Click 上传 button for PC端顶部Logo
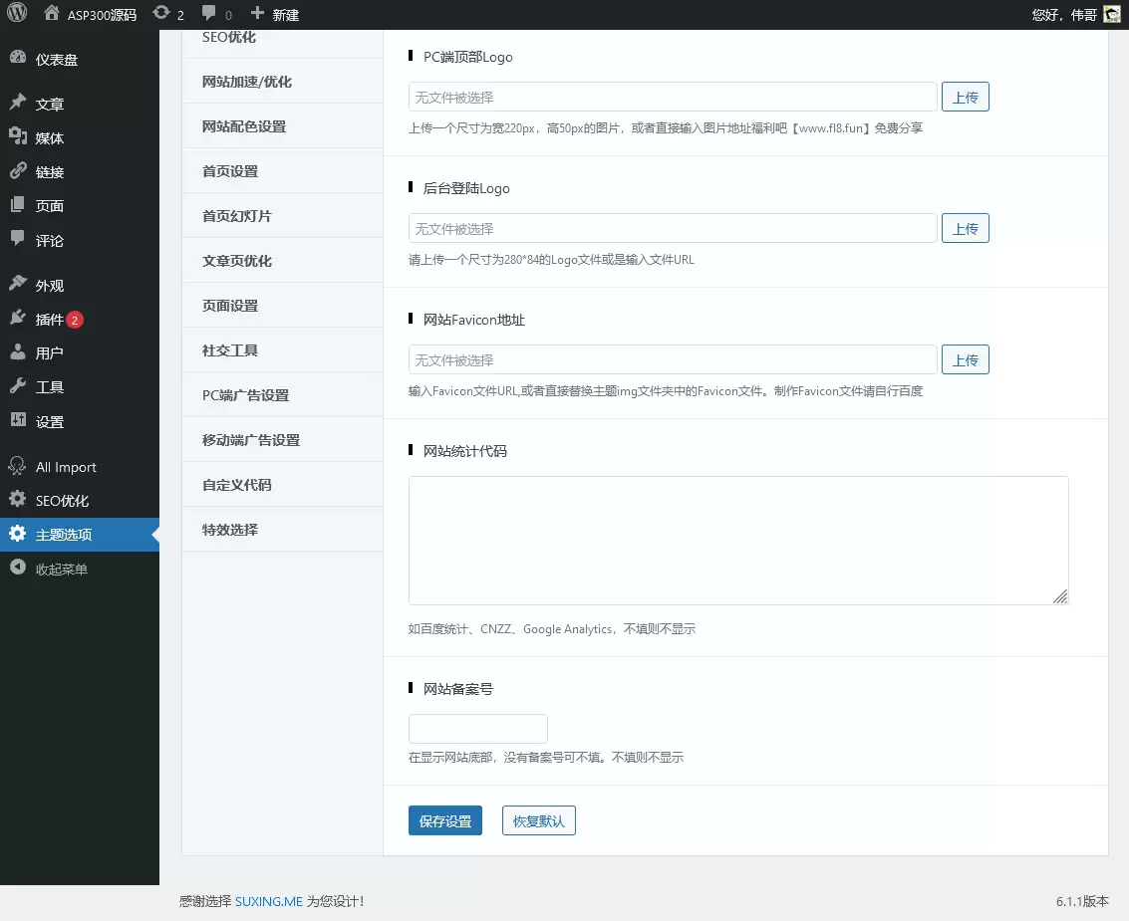The height and width of the screenshot is (921, 1129). [x=965, y=98]
